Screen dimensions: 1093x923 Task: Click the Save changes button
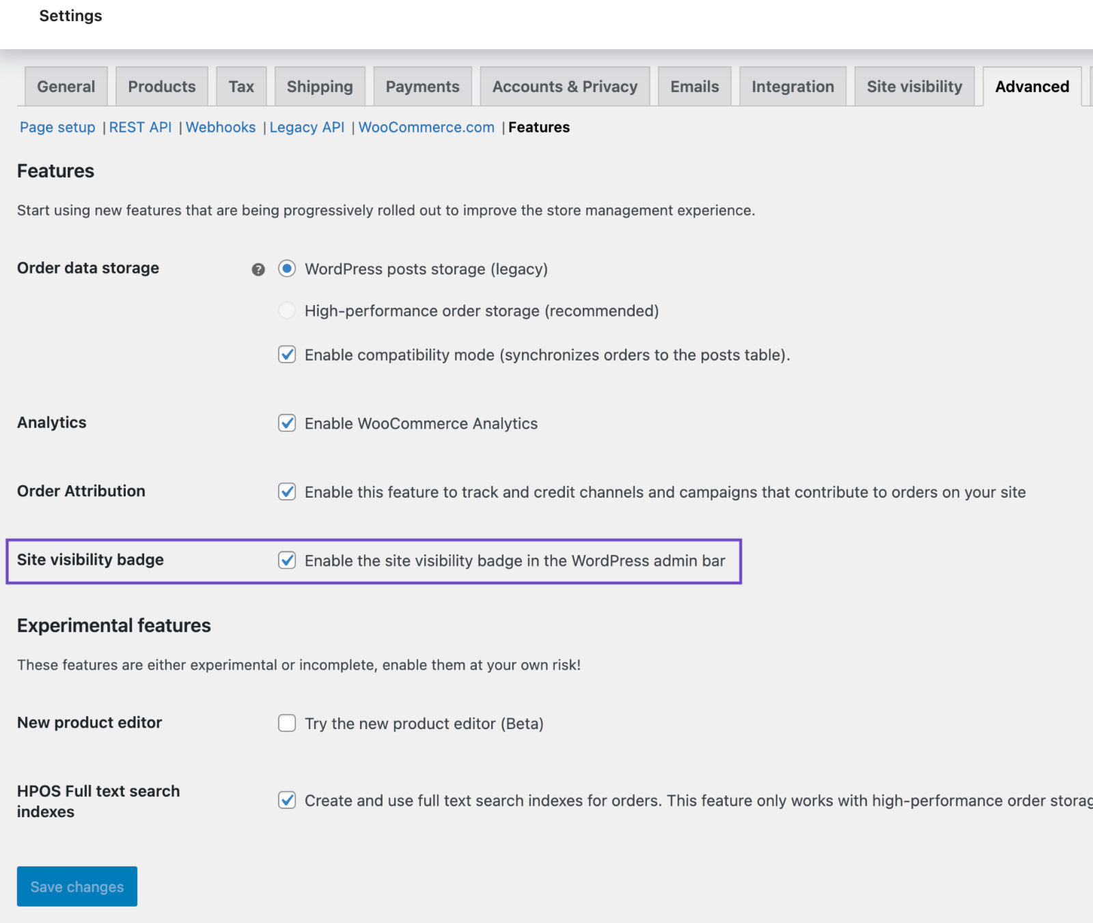coord(77,886)
